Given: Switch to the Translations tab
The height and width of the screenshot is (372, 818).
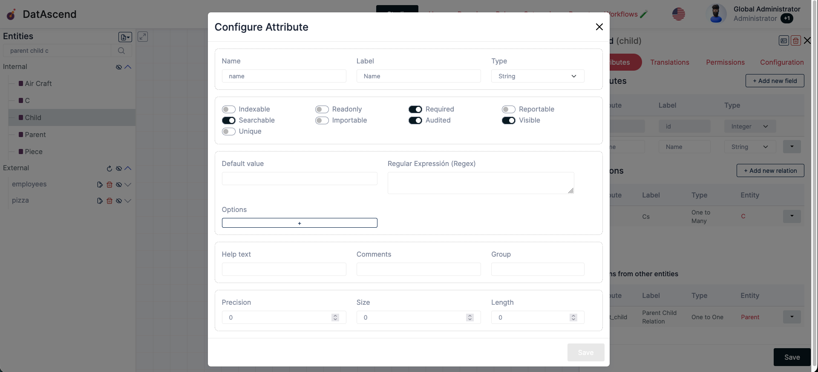Looking at the screenshot, I should [669, 62].
